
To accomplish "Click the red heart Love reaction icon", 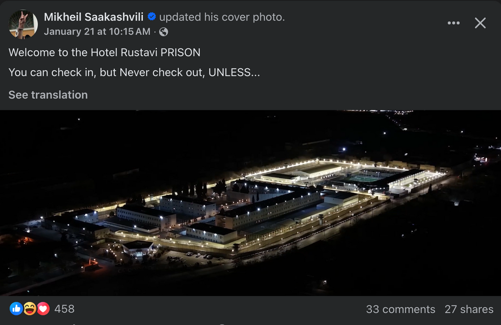I will point(43,308).
